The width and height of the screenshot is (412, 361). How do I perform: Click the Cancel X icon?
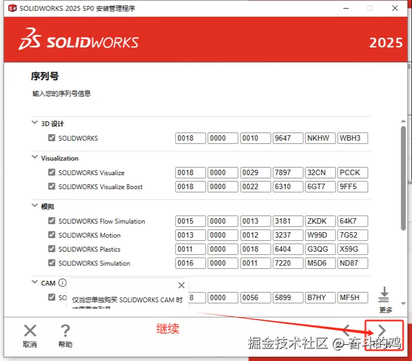30,330
